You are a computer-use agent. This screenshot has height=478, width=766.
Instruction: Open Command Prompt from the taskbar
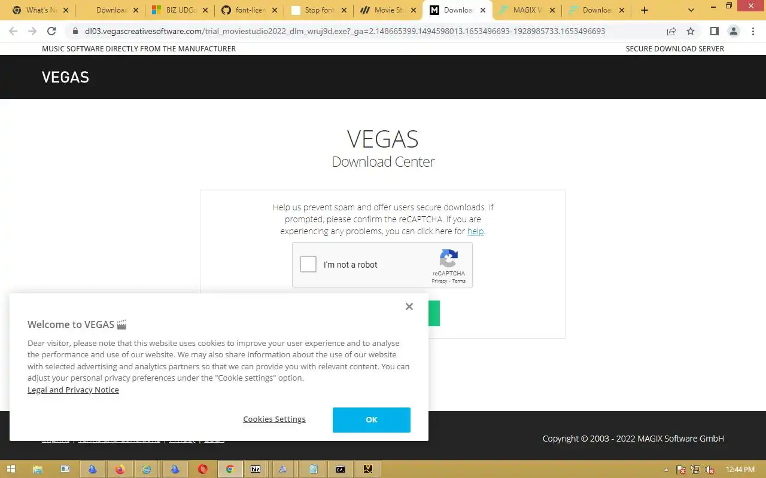pos(339,469)
